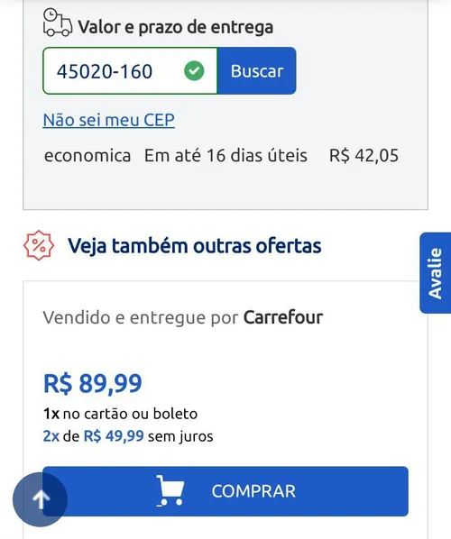Click the 1x no cartão ou boleto text
Screen dimensions: 451x539
pos(120,414)
